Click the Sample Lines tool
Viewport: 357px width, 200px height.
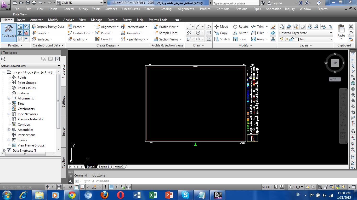(x=165, y=33)
